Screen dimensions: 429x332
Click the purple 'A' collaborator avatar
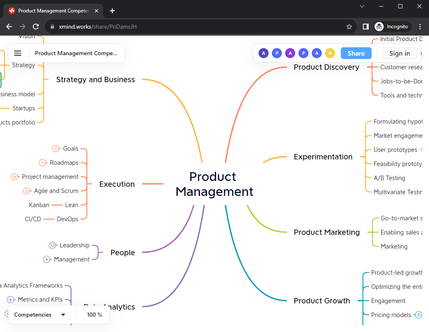pyautogui.click(x=290, y=53)
